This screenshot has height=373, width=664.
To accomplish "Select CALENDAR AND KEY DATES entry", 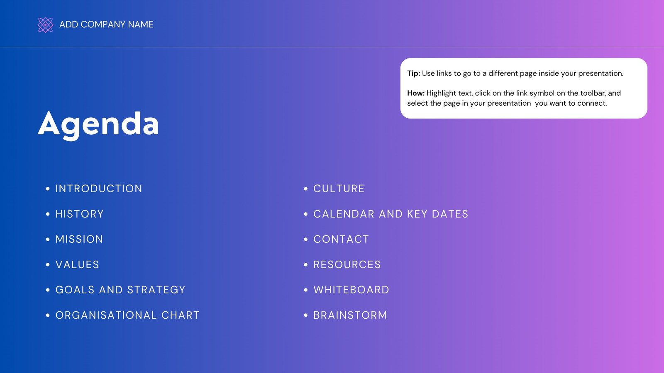I will 391,214.
